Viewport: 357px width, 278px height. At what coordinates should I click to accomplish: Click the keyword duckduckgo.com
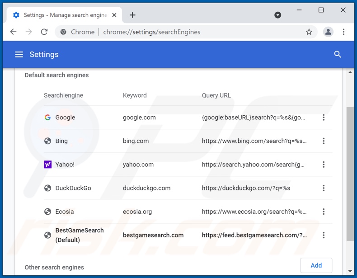pos(146,188)
